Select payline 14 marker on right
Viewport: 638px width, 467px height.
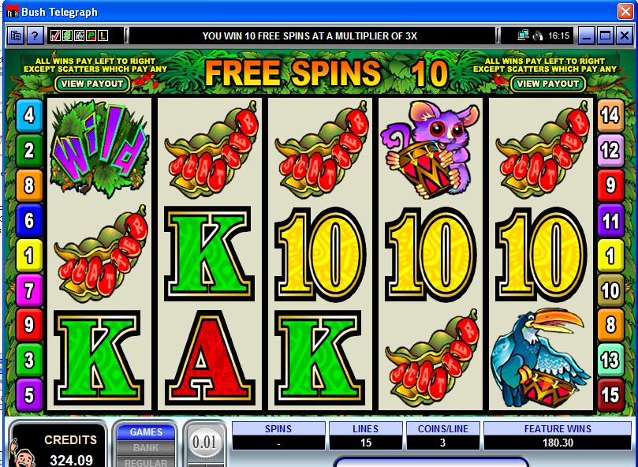[610, 116]
